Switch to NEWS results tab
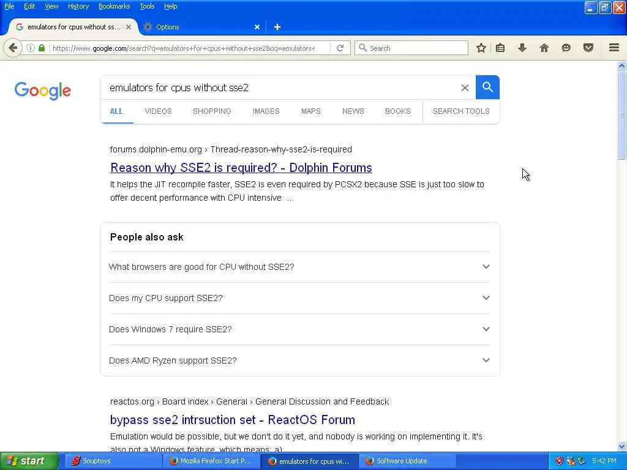This screenshot has width=627, height=470. click(353, 111)
